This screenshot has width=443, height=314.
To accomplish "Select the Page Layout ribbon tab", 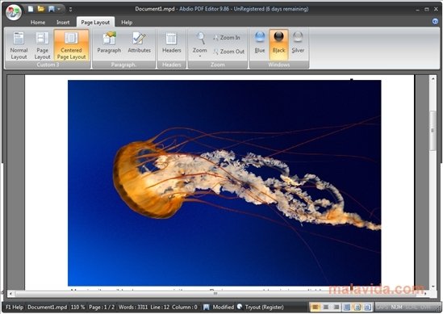I will (95, 23).
